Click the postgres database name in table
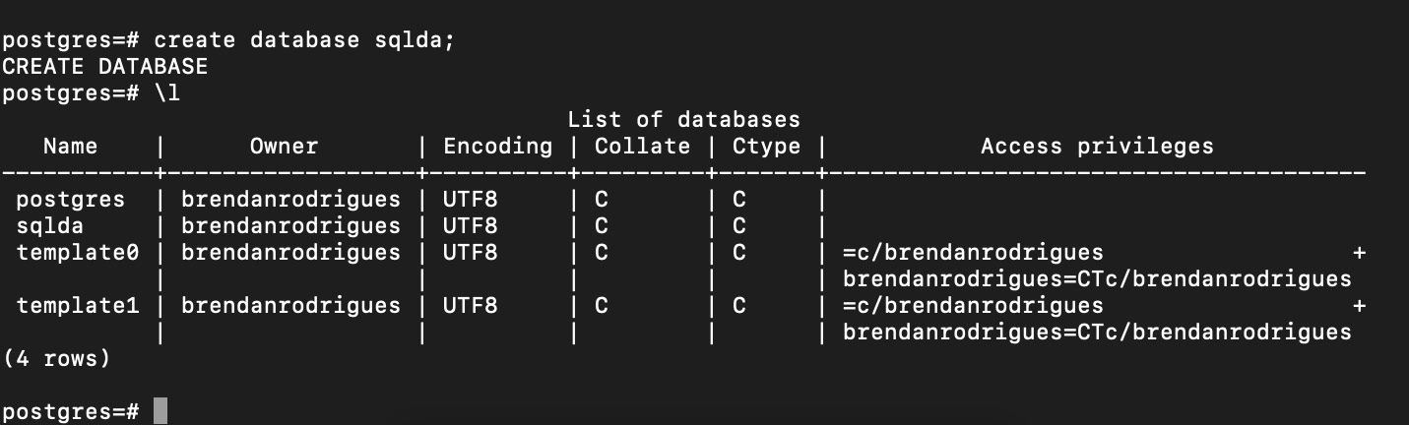Screen dimensions: 1409x425 tap(71, 200)
